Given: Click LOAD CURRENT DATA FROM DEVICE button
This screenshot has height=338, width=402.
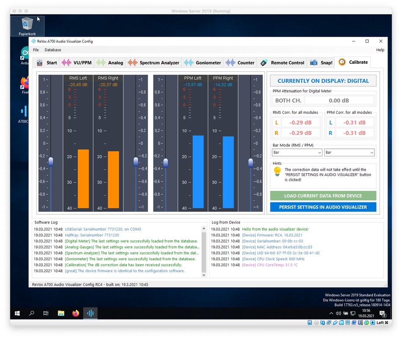Looking at the screenshot, I should [323, 196].
